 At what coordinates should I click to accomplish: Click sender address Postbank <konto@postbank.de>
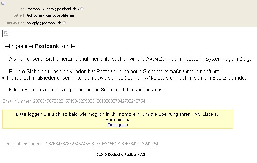click(x=53, y=9)
